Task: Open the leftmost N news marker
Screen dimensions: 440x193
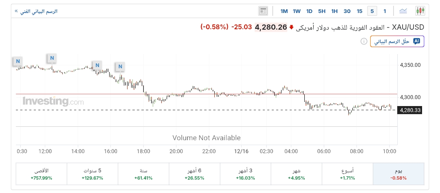Action: pos(18,61)
